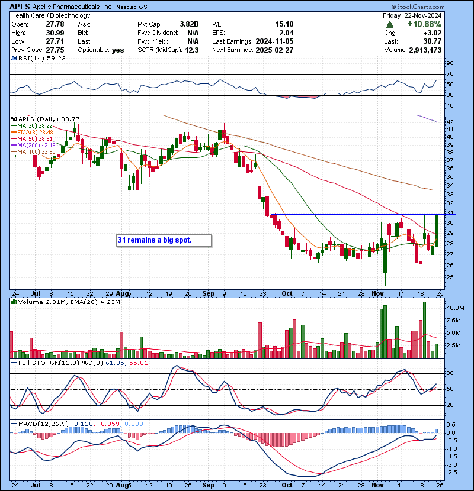Click the P/E value -15.10
Viewport: 474px width, 491px height.
click(283, 24)
